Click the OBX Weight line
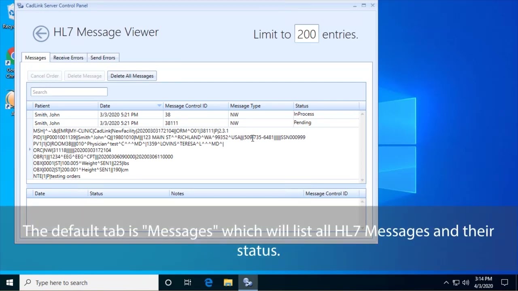Viewport: 518px width, 291px height. pos(81,163)
